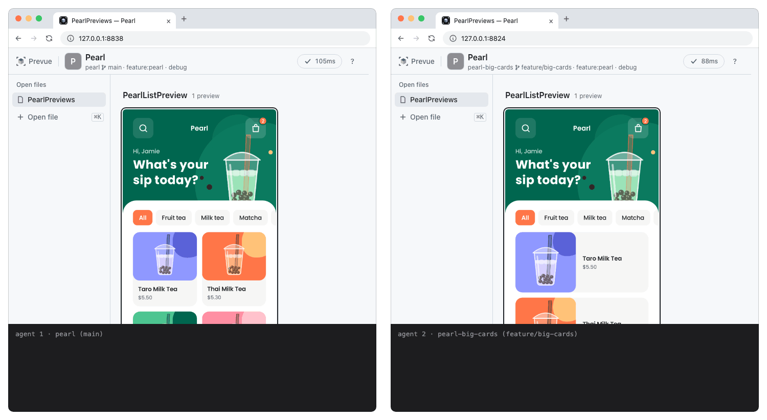Open the Taro Milk Tea card in left preview
The height and width of the screenshot is (420, 767).
[x=165, y=269]
